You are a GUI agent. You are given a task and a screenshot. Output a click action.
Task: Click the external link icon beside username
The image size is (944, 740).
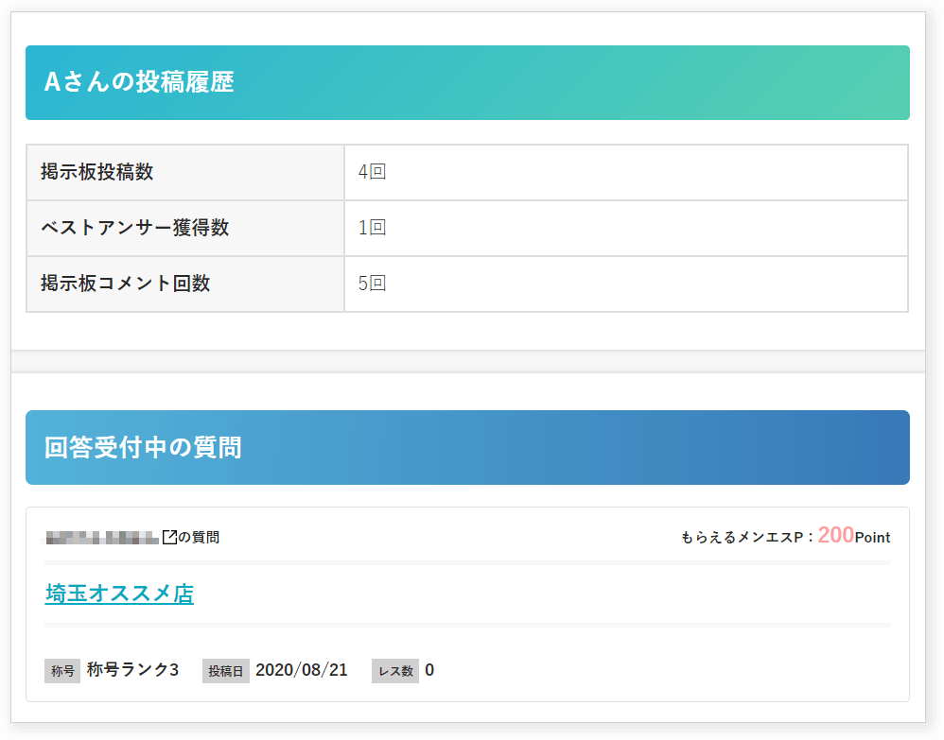click(x=170, y=537)
